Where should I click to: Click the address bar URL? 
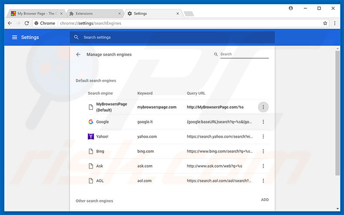tap(91, 23)
